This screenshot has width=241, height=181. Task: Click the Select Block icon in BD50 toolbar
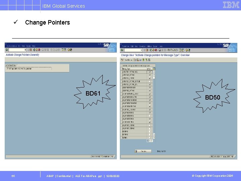(x=146, y=60)
